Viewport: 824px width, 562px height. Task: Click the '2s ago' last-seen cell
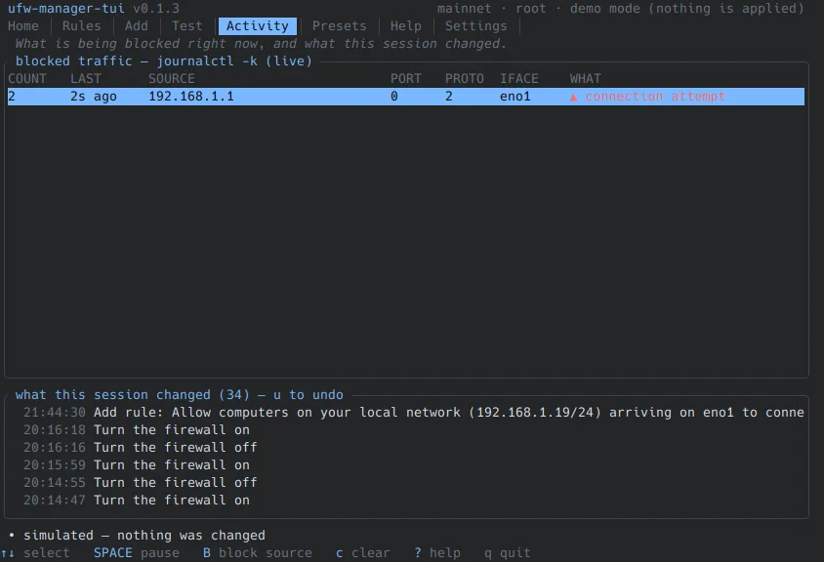93,97
